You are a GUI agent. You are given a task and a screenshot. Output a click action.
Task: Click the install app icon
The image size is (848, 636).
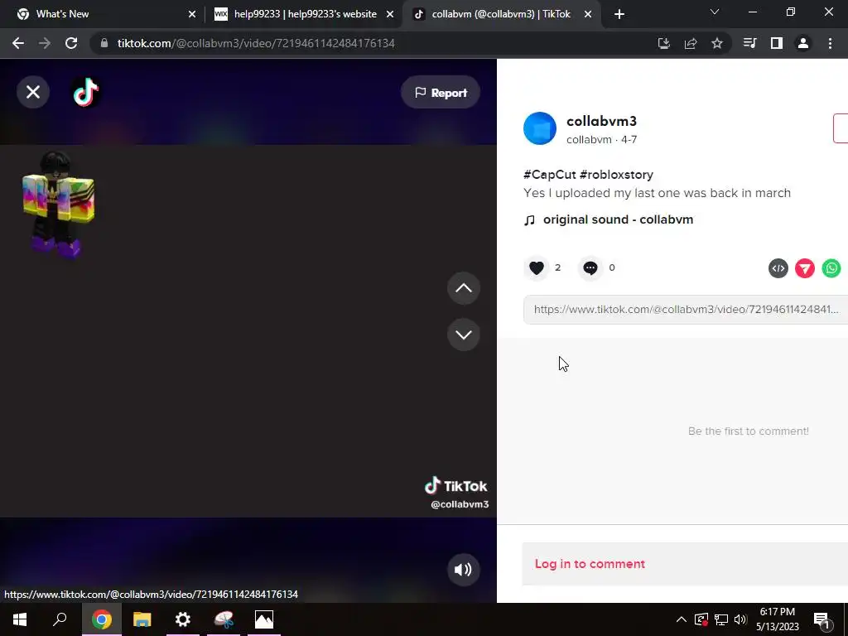(663, 43)
